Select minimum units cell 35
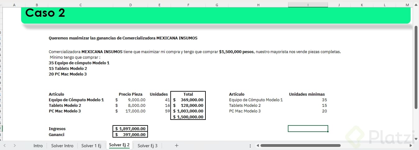 308,100
